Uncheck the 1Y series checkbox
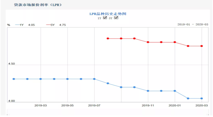 point(105,18)
